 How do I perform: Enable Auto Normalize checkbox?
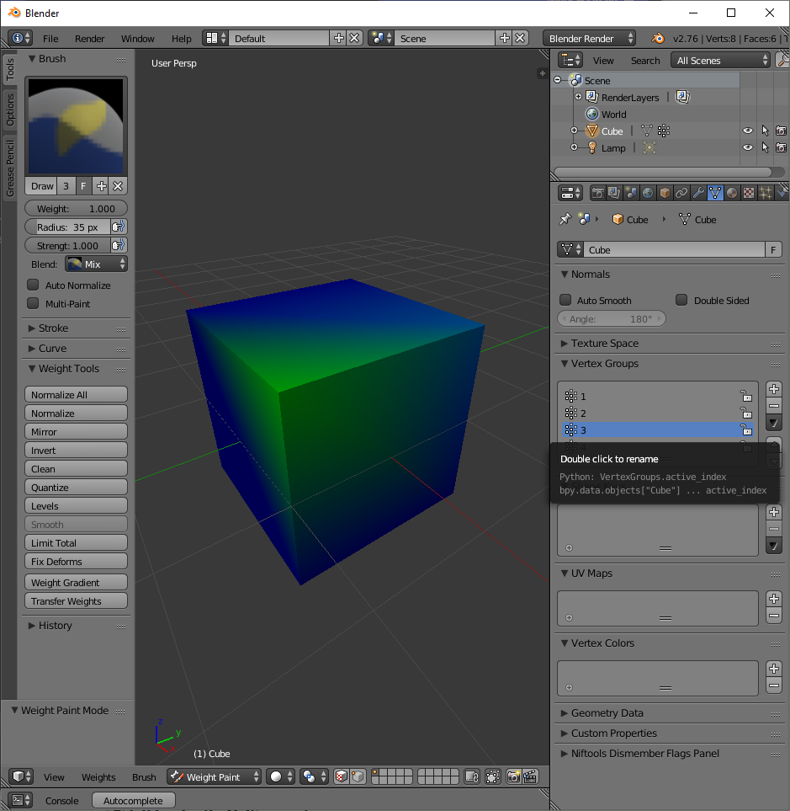click(33, 285)
